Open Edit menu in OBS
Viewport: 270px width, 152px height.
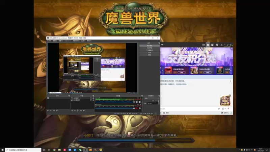(x=55, y=41)
